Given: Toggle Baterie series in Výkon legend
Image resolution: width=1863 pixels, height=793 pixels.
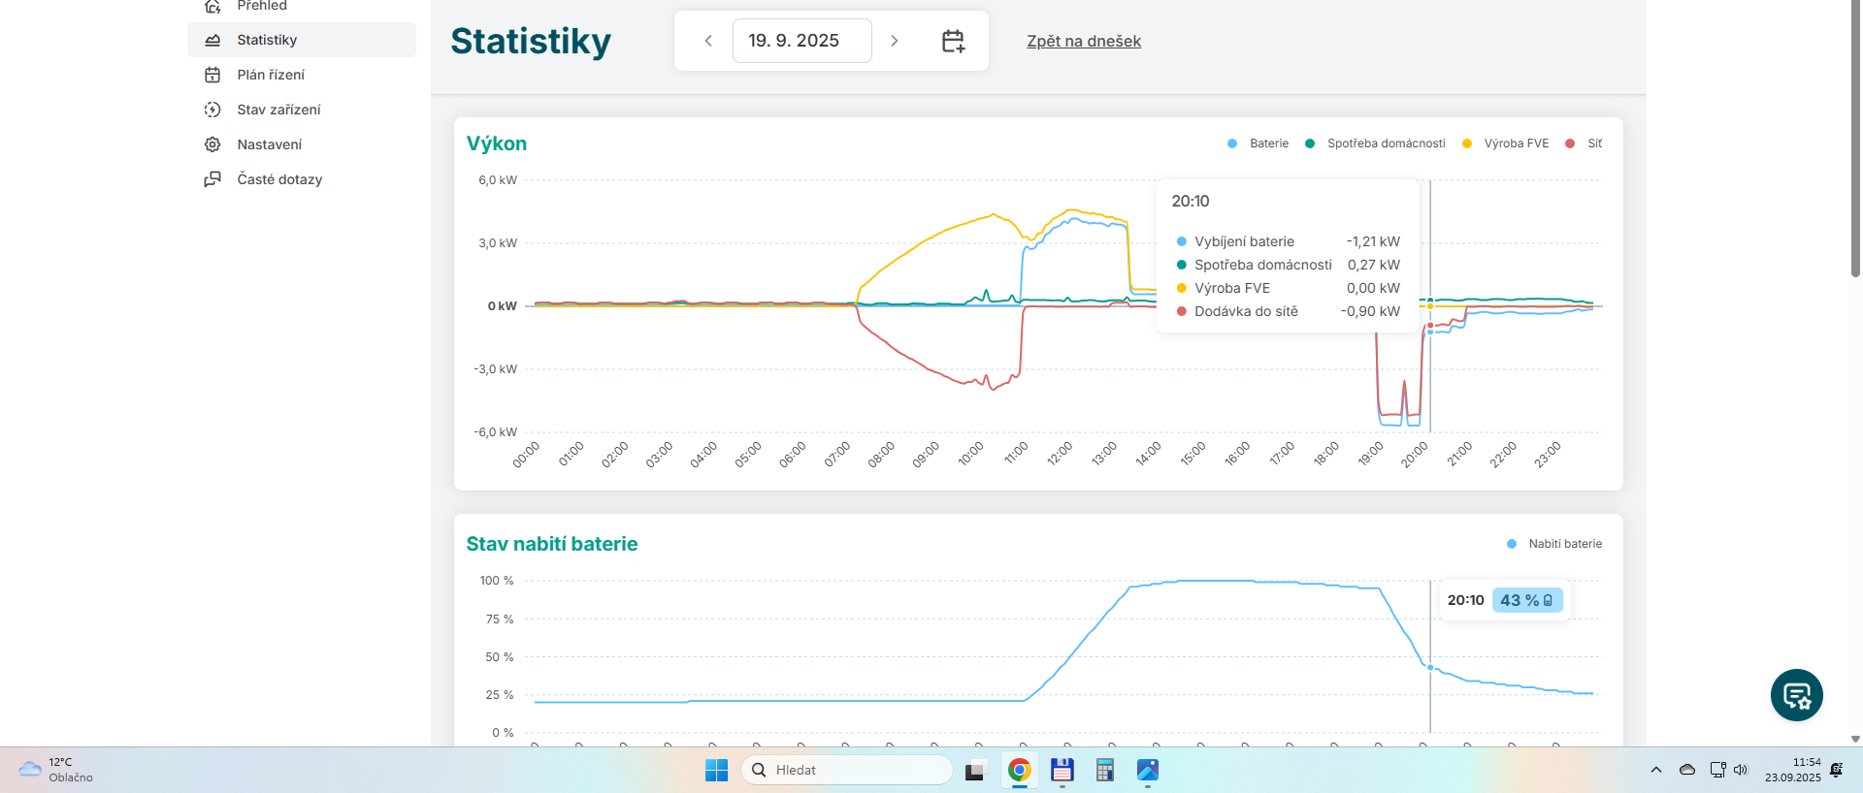Looking at the screenshot, I should 1258,143.
